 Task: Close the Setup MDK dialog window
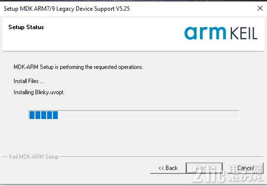point(260,8)
